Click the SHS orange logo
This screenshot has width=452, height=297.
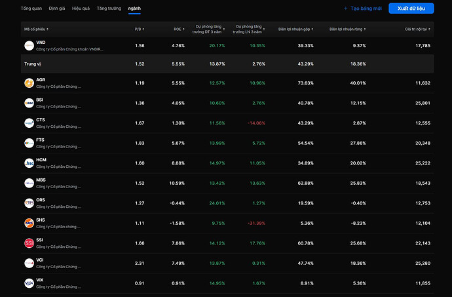[x=29, y=223]
